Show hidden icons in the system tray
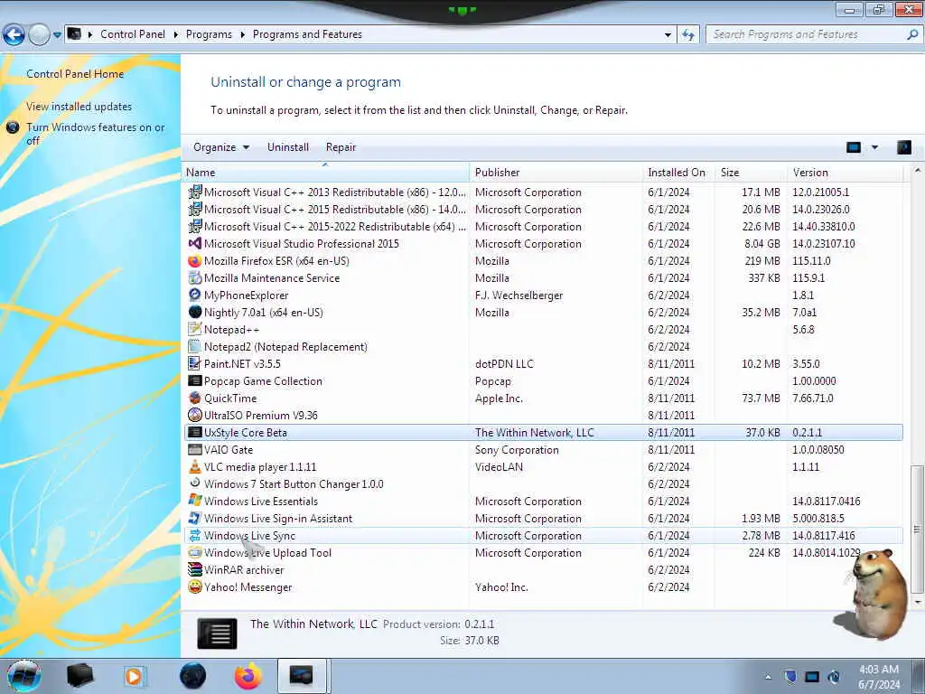925x694 pixels. [x=768, y=677]
